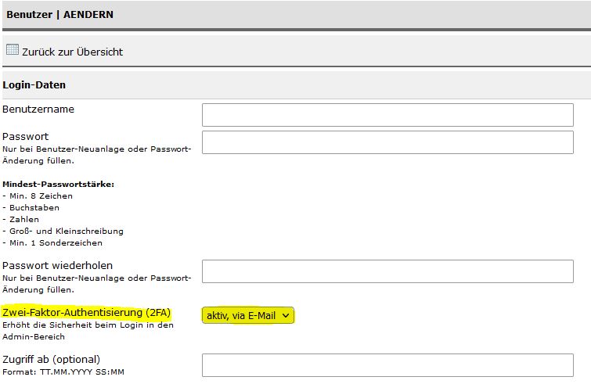Select the Passwort input box

pyautogui.click(x=387, y=142)
